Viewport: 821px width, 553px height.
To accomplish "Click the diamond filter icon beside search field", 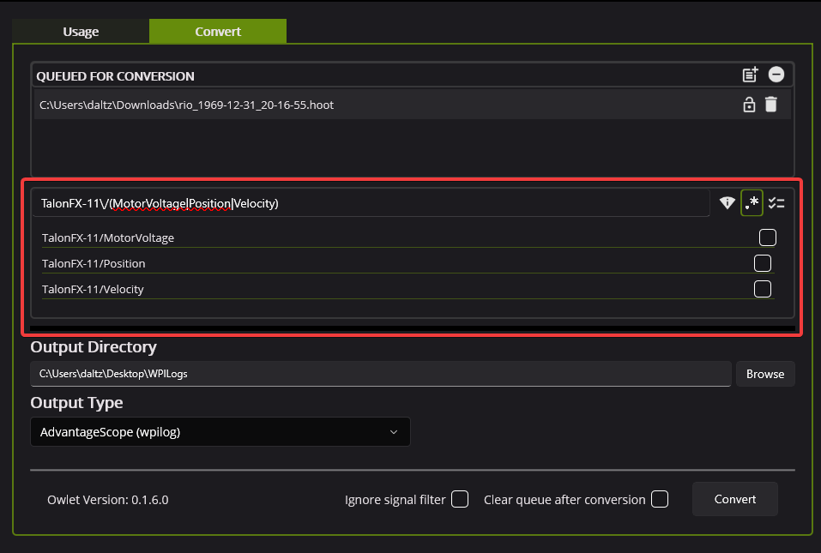I will pyautogui.click(x=727, y=203).
